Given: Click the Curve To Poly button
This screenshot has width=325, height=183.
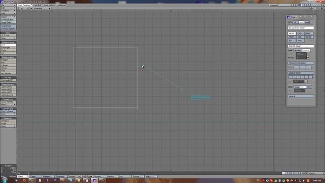Looking at the screenshot, I should point(8,102).
